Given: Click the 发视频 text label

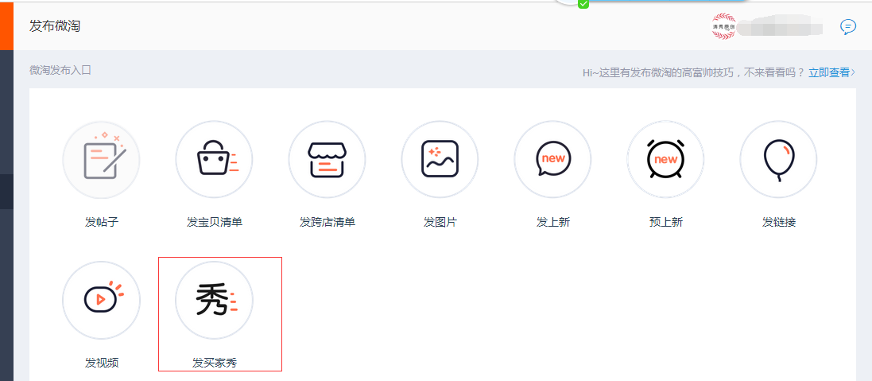Looking at the screenshot, I should pos(101,363).
